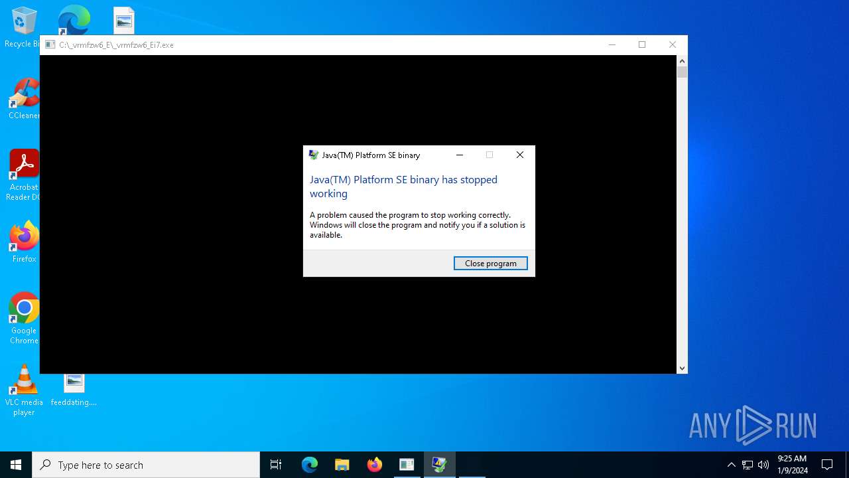The width and height of the screenshot is (849, 478).
Task: Click the console title path text
Action: coord(116,45)
